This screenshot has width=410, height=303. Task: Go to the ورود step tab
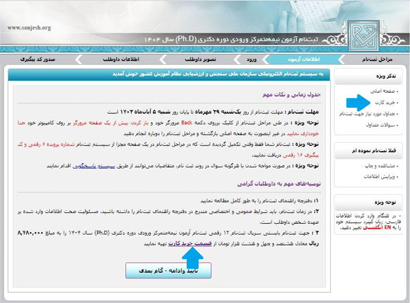[251, 59]
